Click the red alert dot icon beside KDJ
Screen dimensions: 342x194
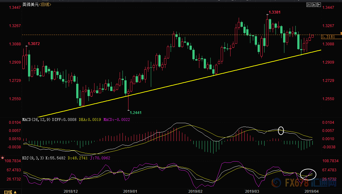click(2, 157)
